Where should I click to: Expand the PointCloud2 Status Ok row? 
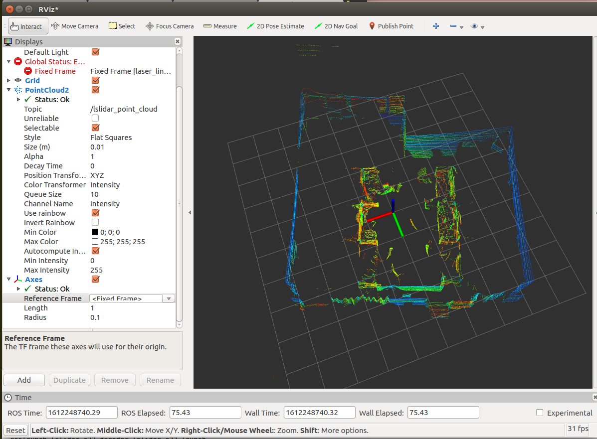18,99
